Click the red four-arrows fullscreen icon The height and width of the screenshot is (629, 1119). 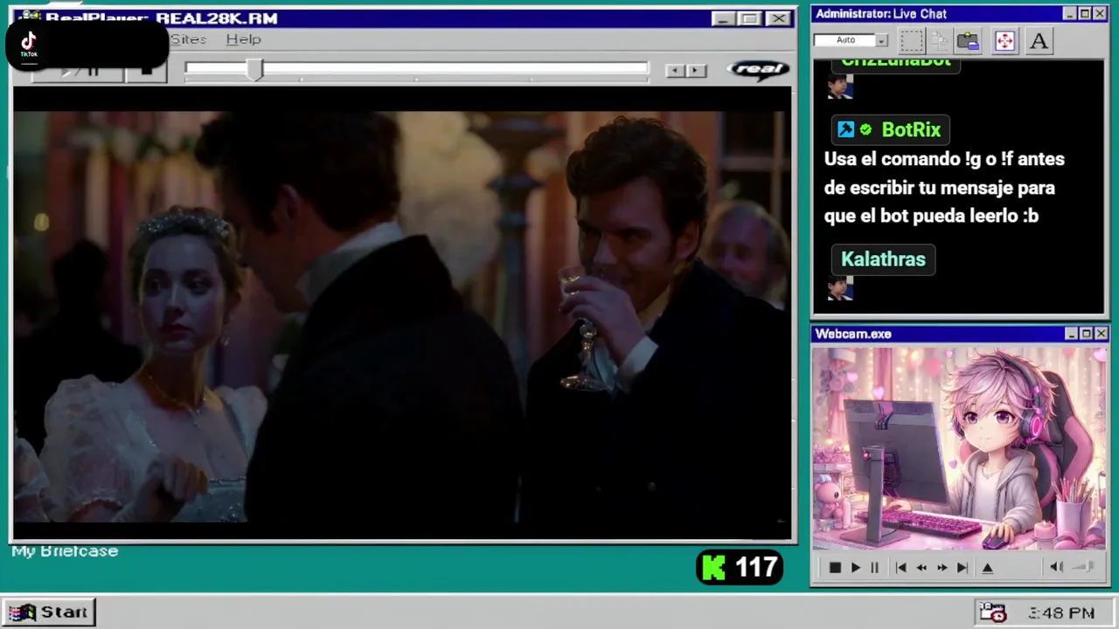1004,41
